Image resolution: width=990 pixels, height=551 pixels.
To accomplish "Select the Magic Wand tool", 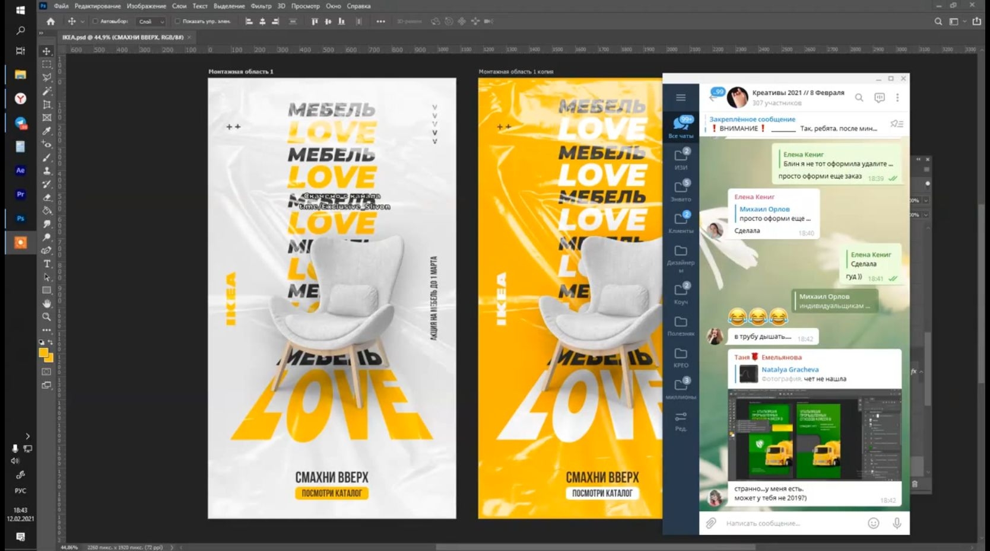I will (47, 91).
